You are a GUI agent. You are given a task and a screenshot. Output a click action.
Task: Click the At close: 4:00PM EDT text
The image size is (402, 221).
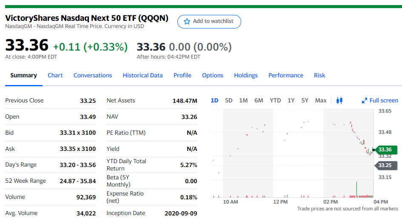coord(31,57)
